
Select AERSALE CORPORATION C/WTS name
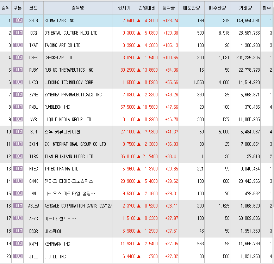pos(78,206)
